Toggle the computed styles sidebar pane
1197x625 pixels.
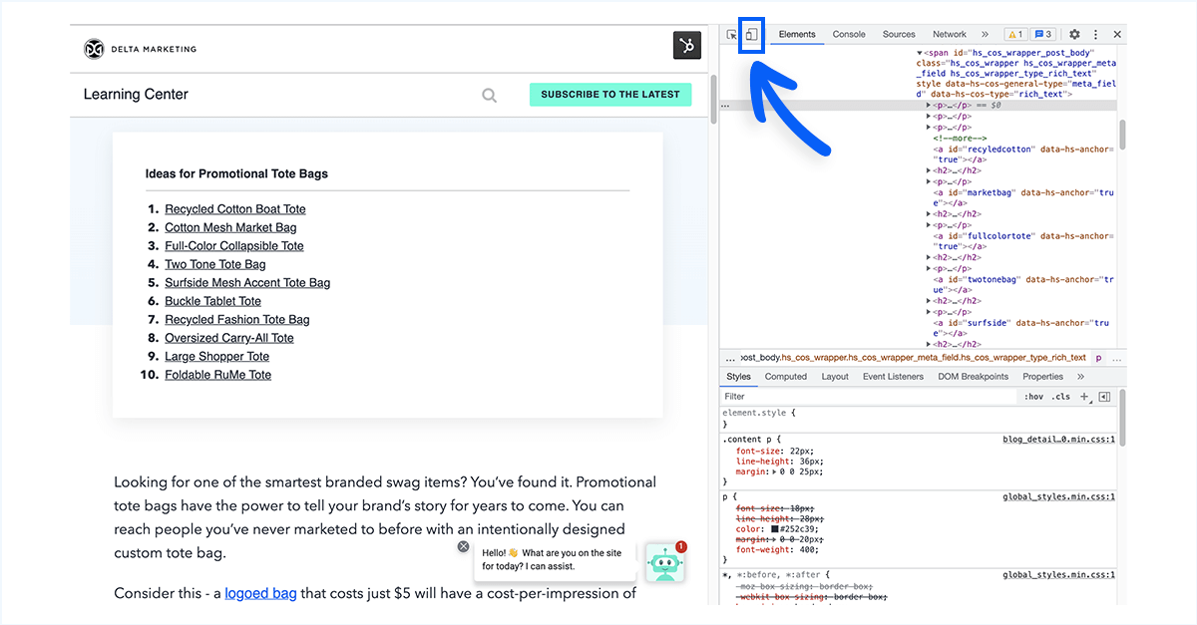click(1104, 397)
